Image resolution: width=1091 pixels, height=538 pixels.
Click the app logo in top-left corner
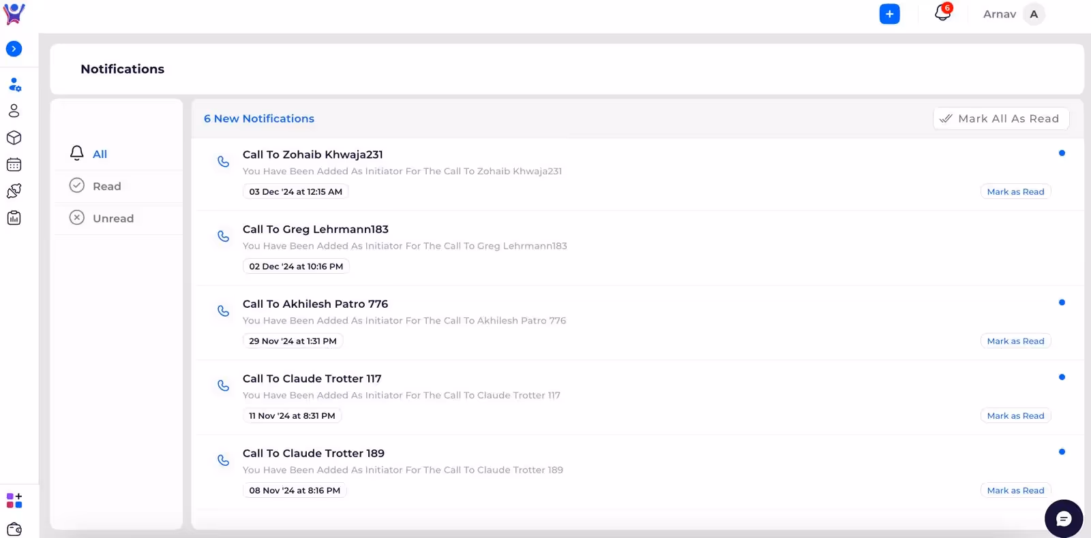pyautogui.click(x=14, y=14)
